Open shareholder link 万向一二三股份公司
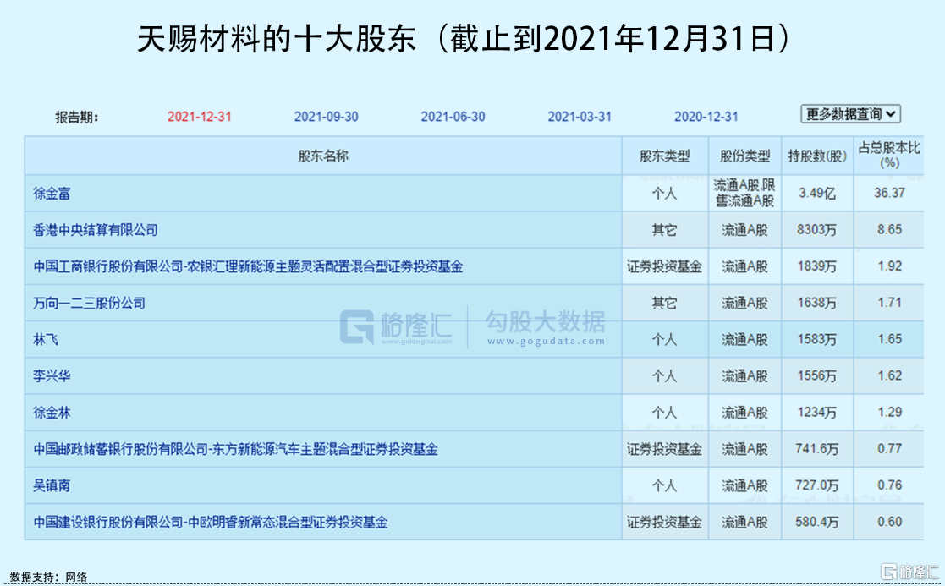This screenshot has height=586, width=945. (x=89, y=303)
